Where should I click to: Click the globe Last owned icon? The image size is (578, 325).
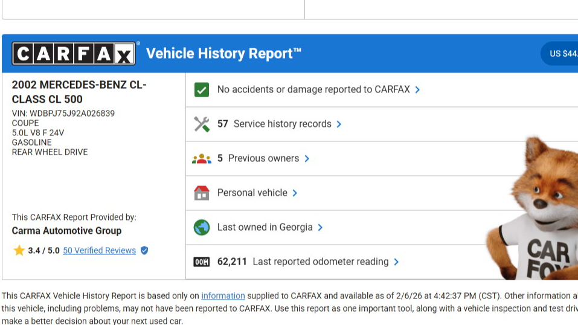[x=202, y=228]
